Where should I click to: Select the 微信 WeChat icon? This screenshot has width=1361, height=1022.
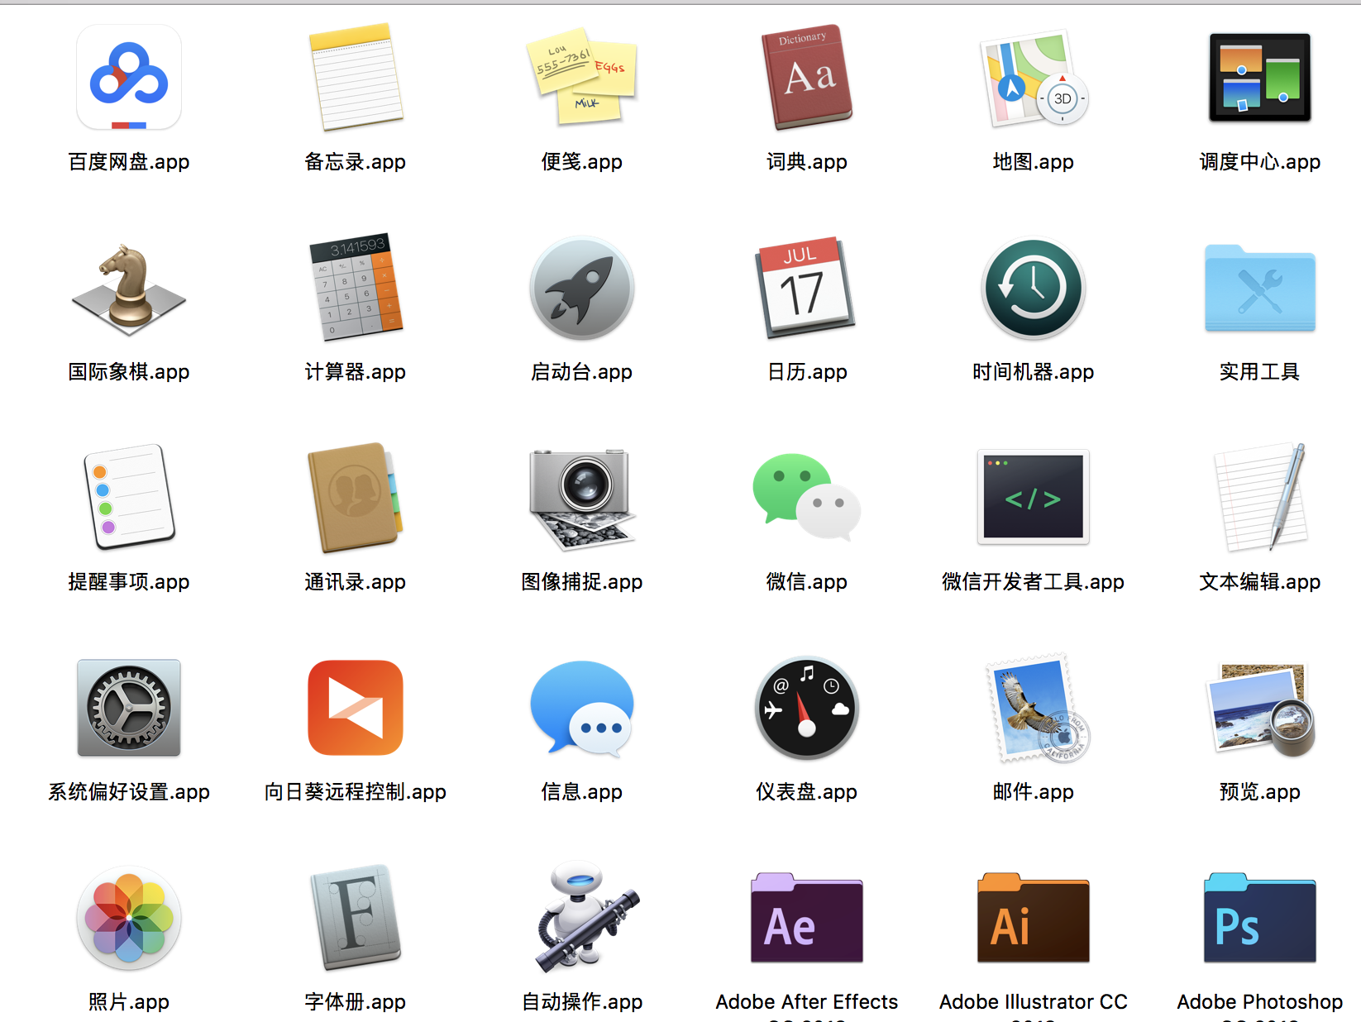tap(806, 497)
